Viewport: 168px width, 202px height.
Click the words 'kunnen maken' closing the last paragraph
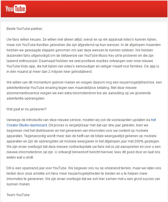18,184
